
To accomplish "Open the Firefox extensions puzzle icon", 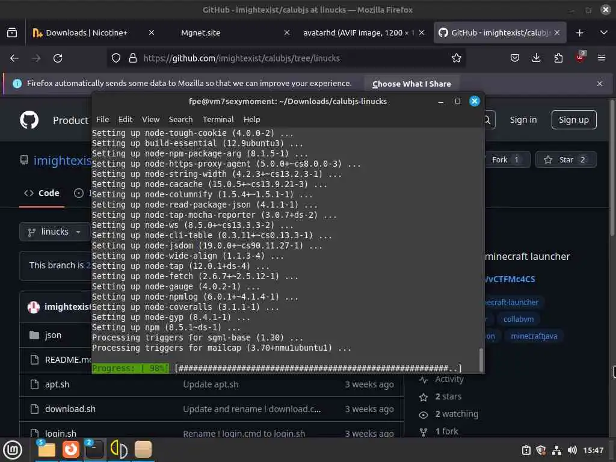I will point(558,58).
